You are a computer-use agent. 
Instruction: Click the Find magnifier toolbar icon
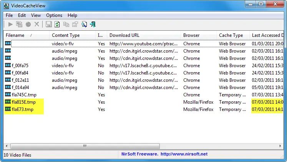coord(84,24)
